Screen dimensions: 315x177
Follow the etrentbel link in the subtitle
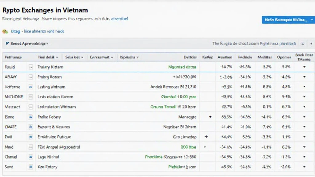click(x=119, y=19)
